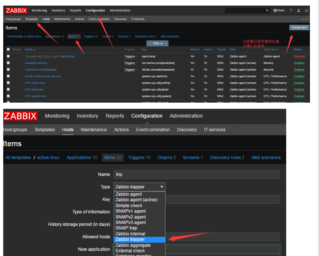319x256 pixels.
Task: Open the Filter dropdown
Action: (157, 43)
